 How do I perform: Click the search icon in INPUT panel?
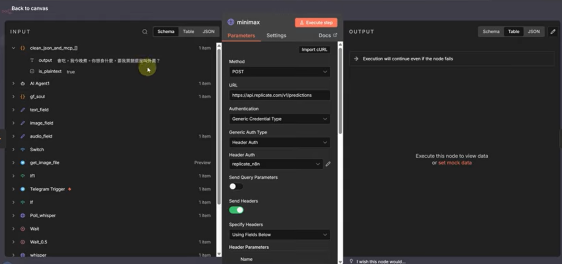[145, 32]
